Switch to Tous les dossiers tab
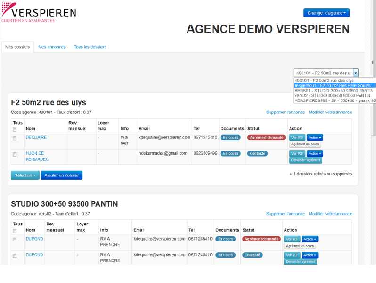This screenshot has height=283, width=376. point(90,47)
